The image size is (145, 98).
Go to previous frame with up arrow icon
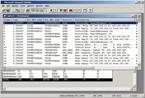coord(55,10)
